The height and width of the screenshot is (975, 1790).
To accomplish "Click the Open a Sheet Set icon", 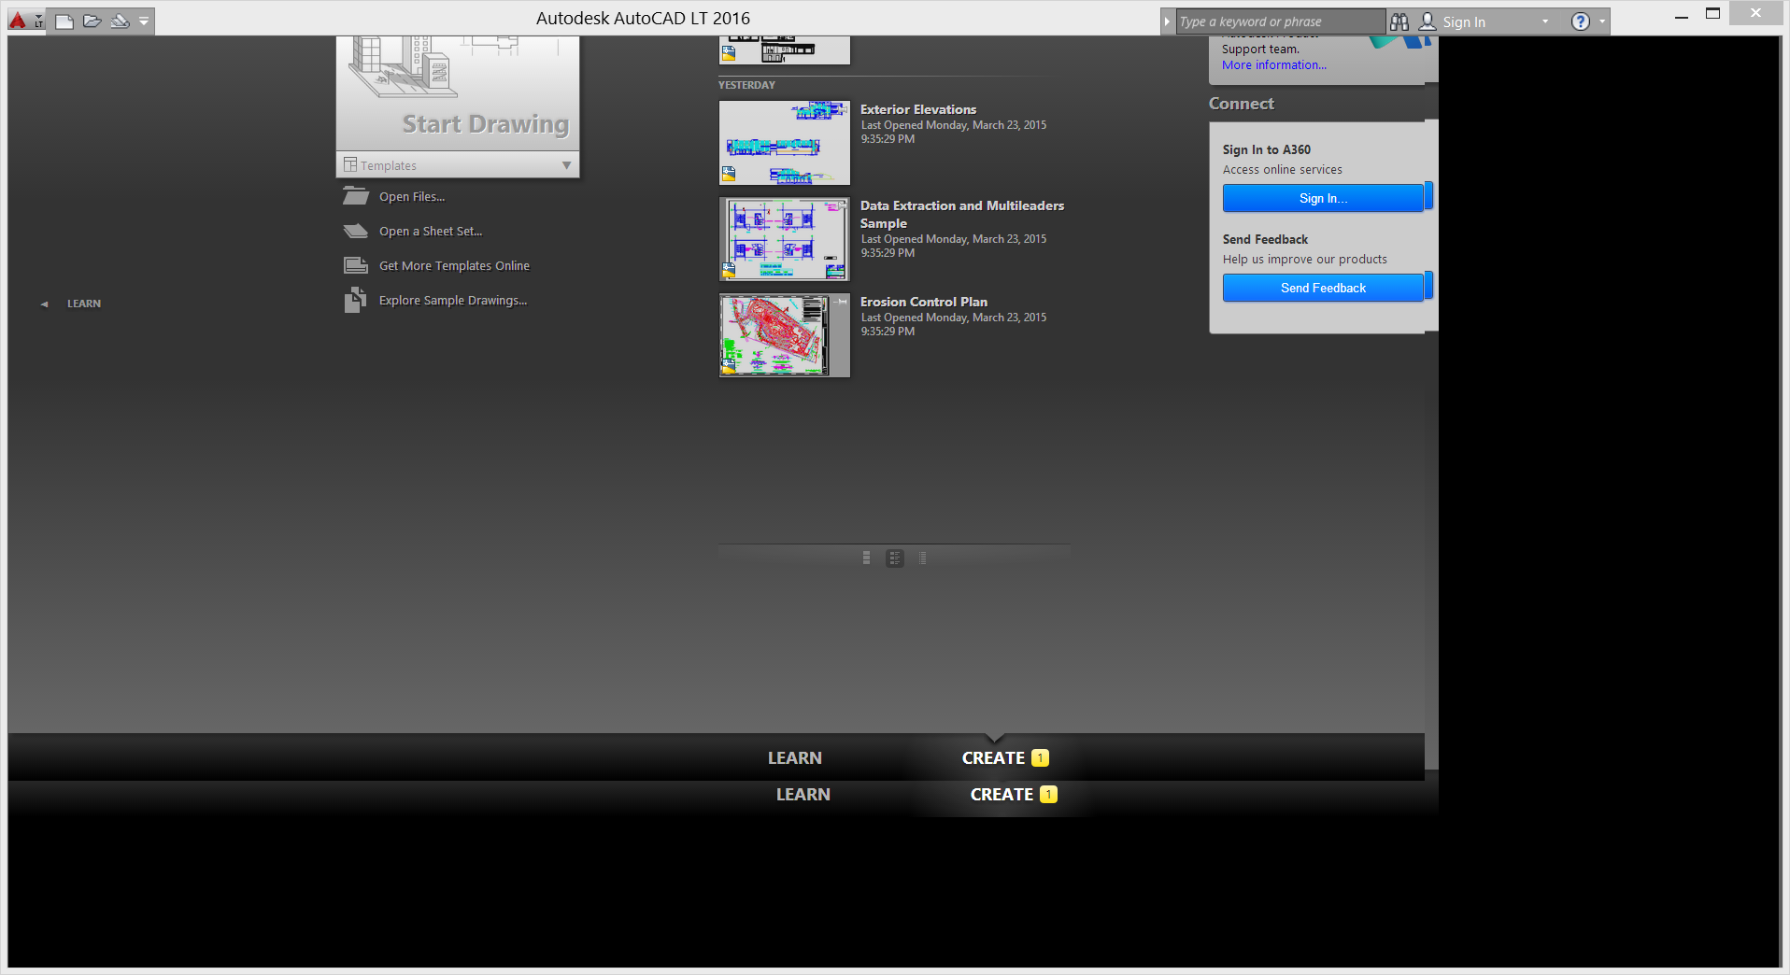I will (x=356, y=231).
